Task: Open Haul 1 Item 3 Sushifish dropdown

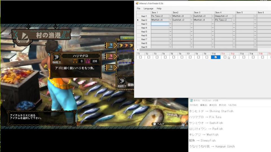Action: (x=213, y=16)
